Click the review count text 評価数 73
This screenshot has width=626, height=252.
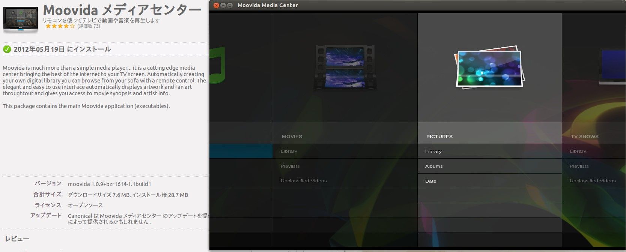(89, 26)
